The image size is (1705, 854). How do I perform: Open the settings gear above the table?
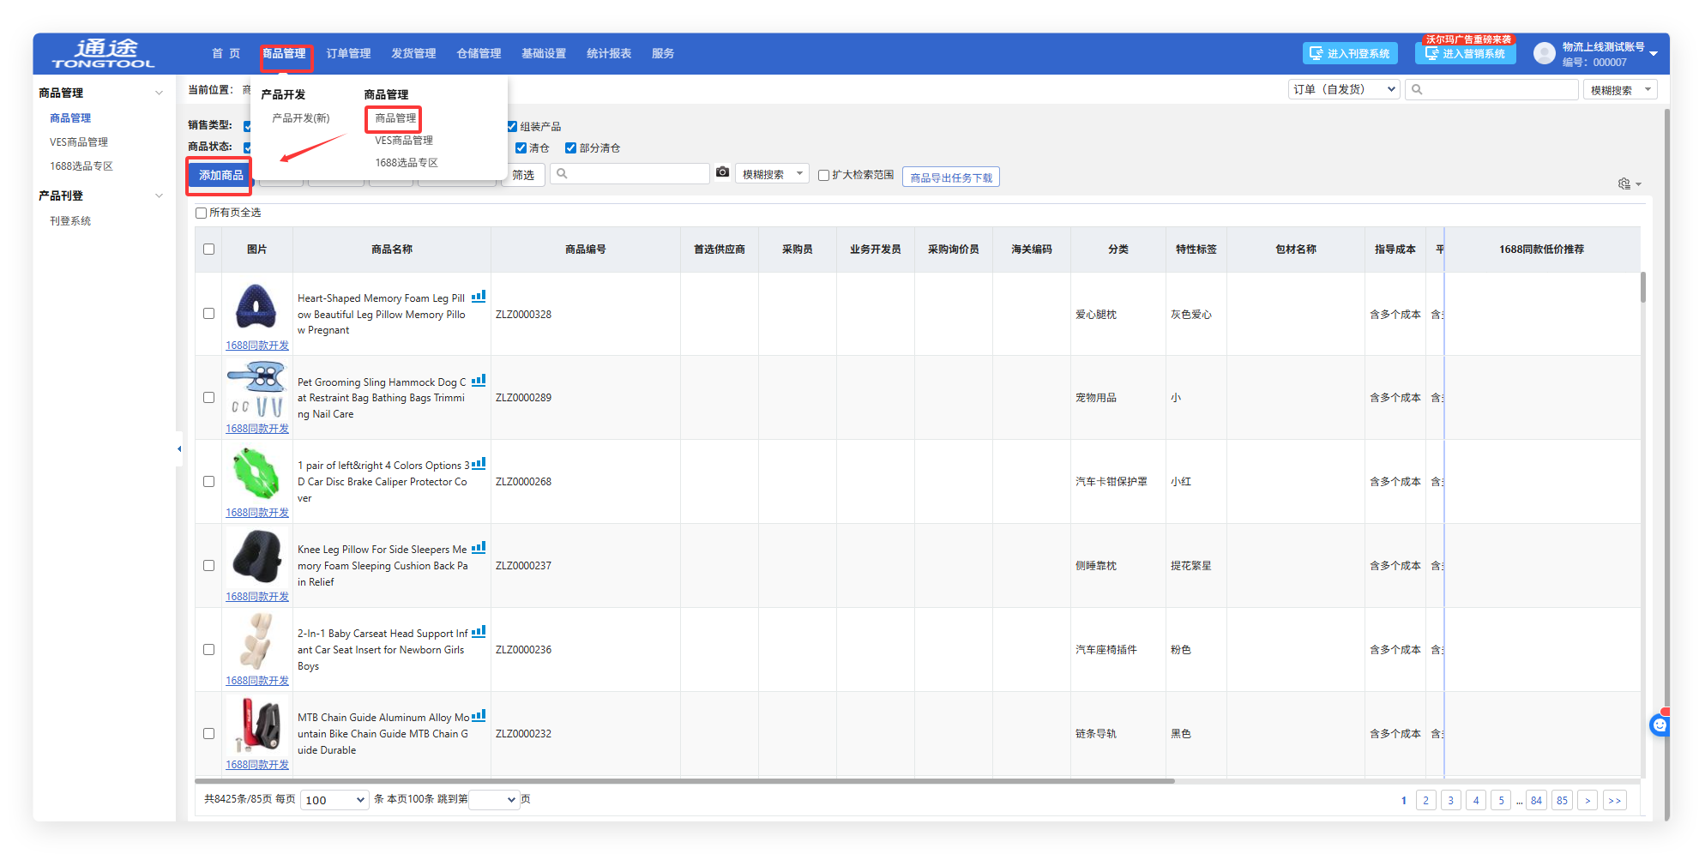tap(1624, 183)
